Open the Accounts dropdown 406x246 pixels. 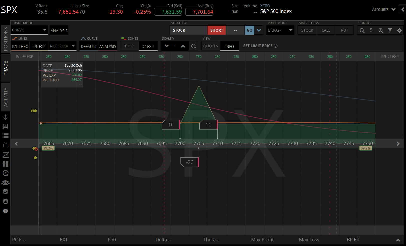[384, 10]
